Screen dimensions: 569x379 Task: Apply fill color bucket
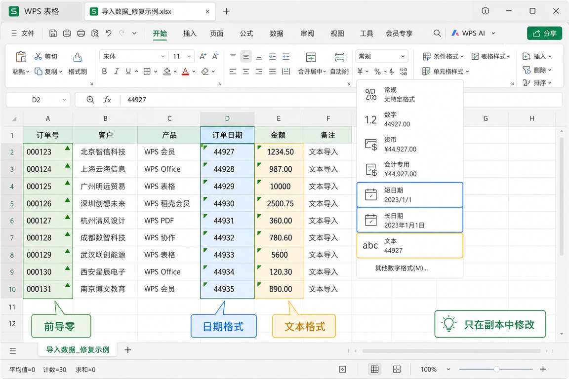pyautogui.click(x=166, y=72)
